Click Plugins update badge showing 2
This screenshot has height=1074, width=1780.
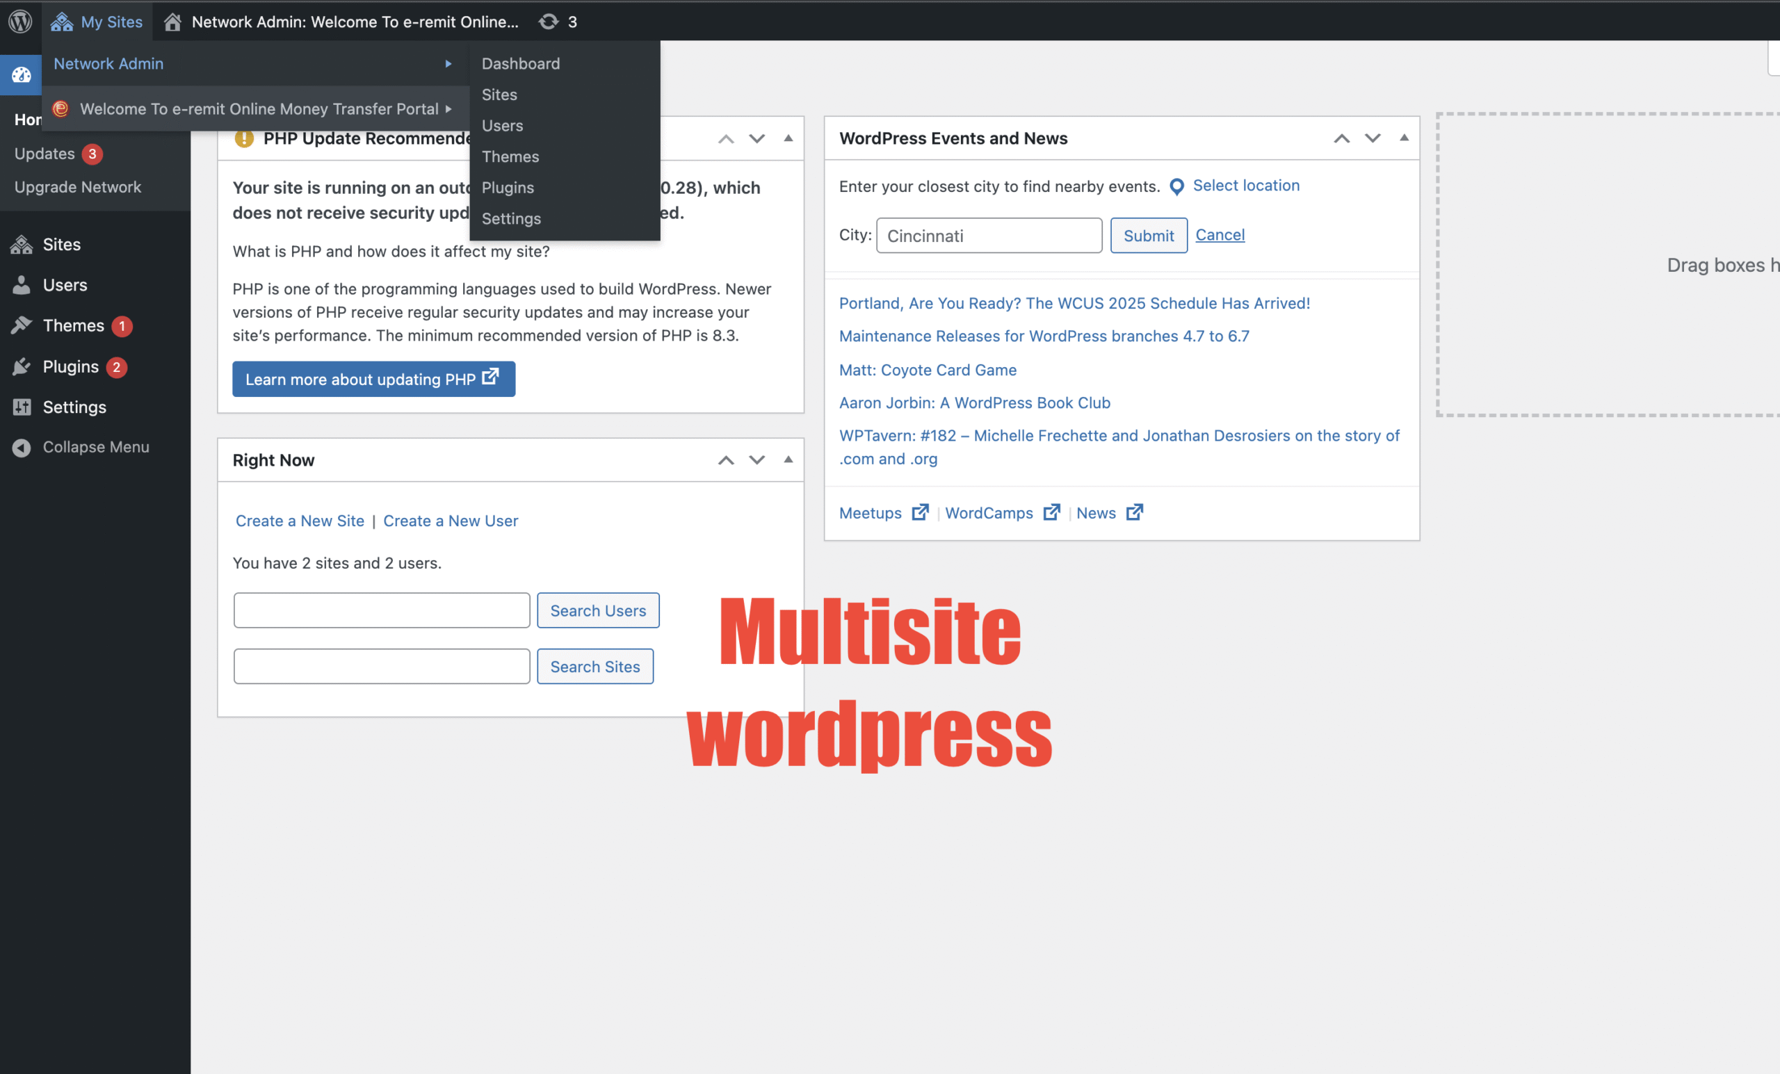[116, 368]
